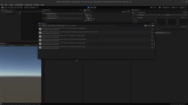Screen dimensions: 188x105
Task: Open the Console Editor dropdown
Action: pos(74,26)
